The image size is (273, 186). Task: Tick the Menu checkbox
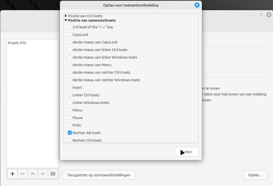[x=70, y=110]
